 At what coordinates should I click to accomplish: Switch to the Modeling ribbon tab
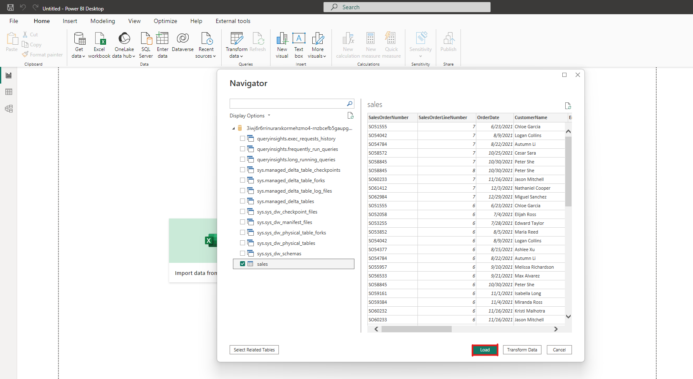(x=103, y=21)
